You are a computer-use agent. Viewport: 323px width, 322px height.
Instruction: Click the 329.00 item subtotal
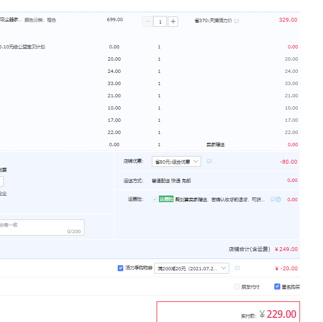pos(288,20)
